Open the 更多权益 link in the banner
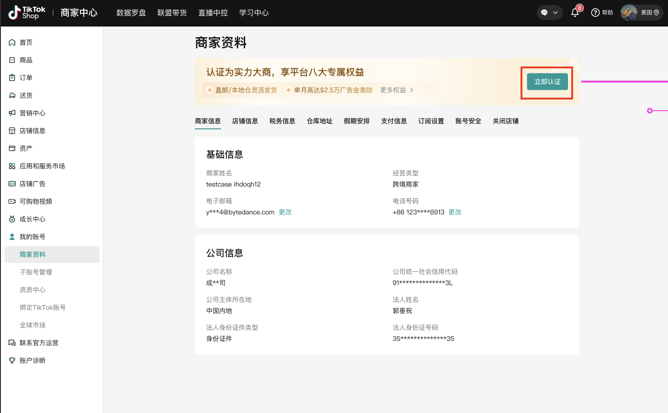 (393, 90)
